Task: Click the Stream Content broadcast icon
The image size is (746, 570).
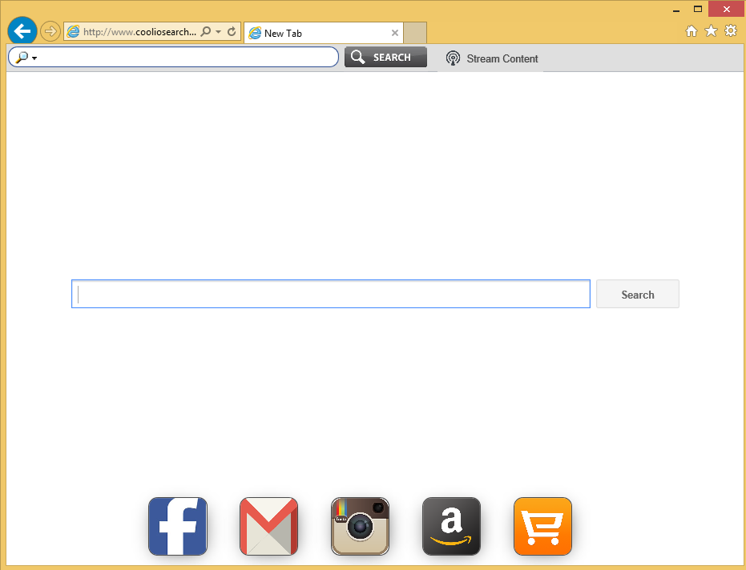Action: coord(453,58)
